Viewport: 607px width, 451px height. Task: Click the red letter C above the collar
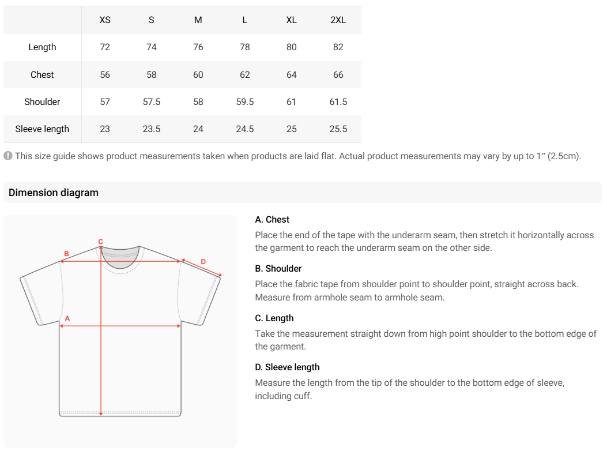point(100,242)
